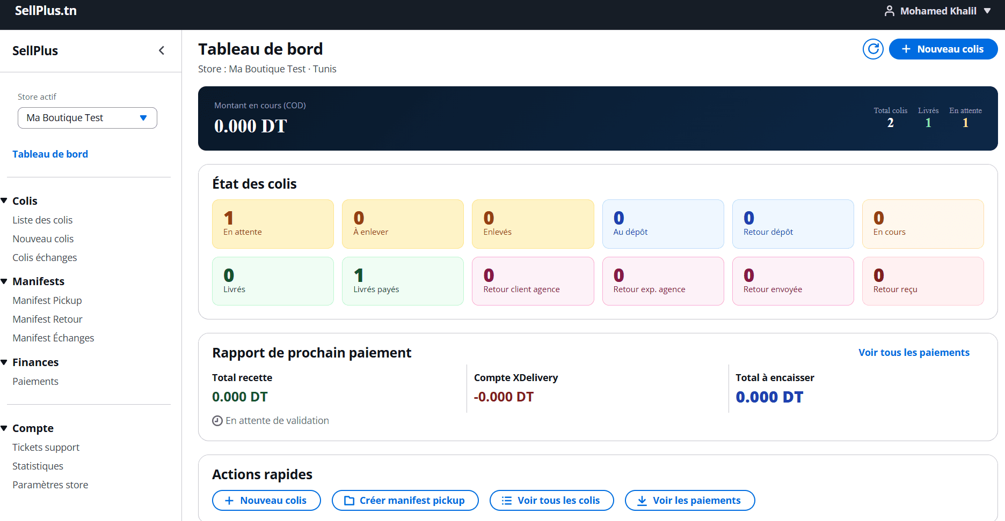Click the SellPlus.tn brand logo text

(x=46, y=11)
